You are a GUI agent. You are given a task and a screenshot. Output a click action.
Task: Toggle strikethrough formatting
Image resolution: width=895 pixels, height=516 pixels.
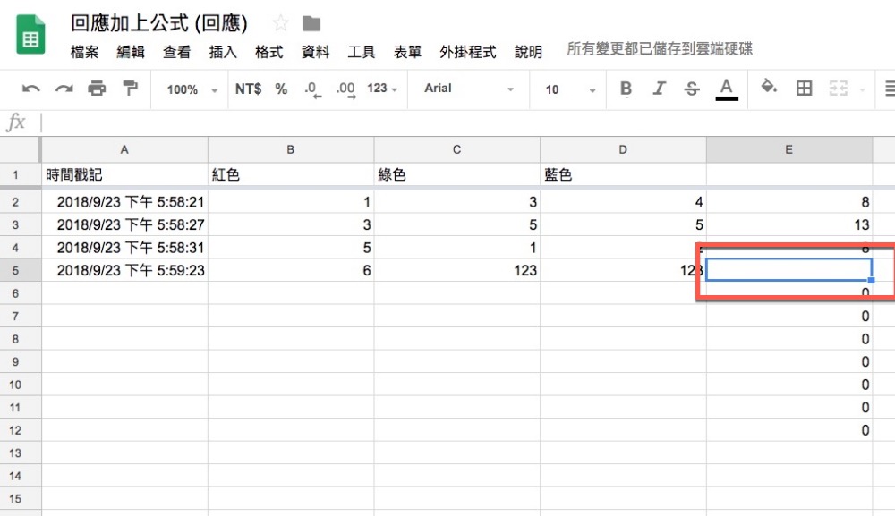point(692,89)
